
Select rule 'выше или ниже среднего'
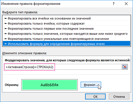click(x=66, y=34)
